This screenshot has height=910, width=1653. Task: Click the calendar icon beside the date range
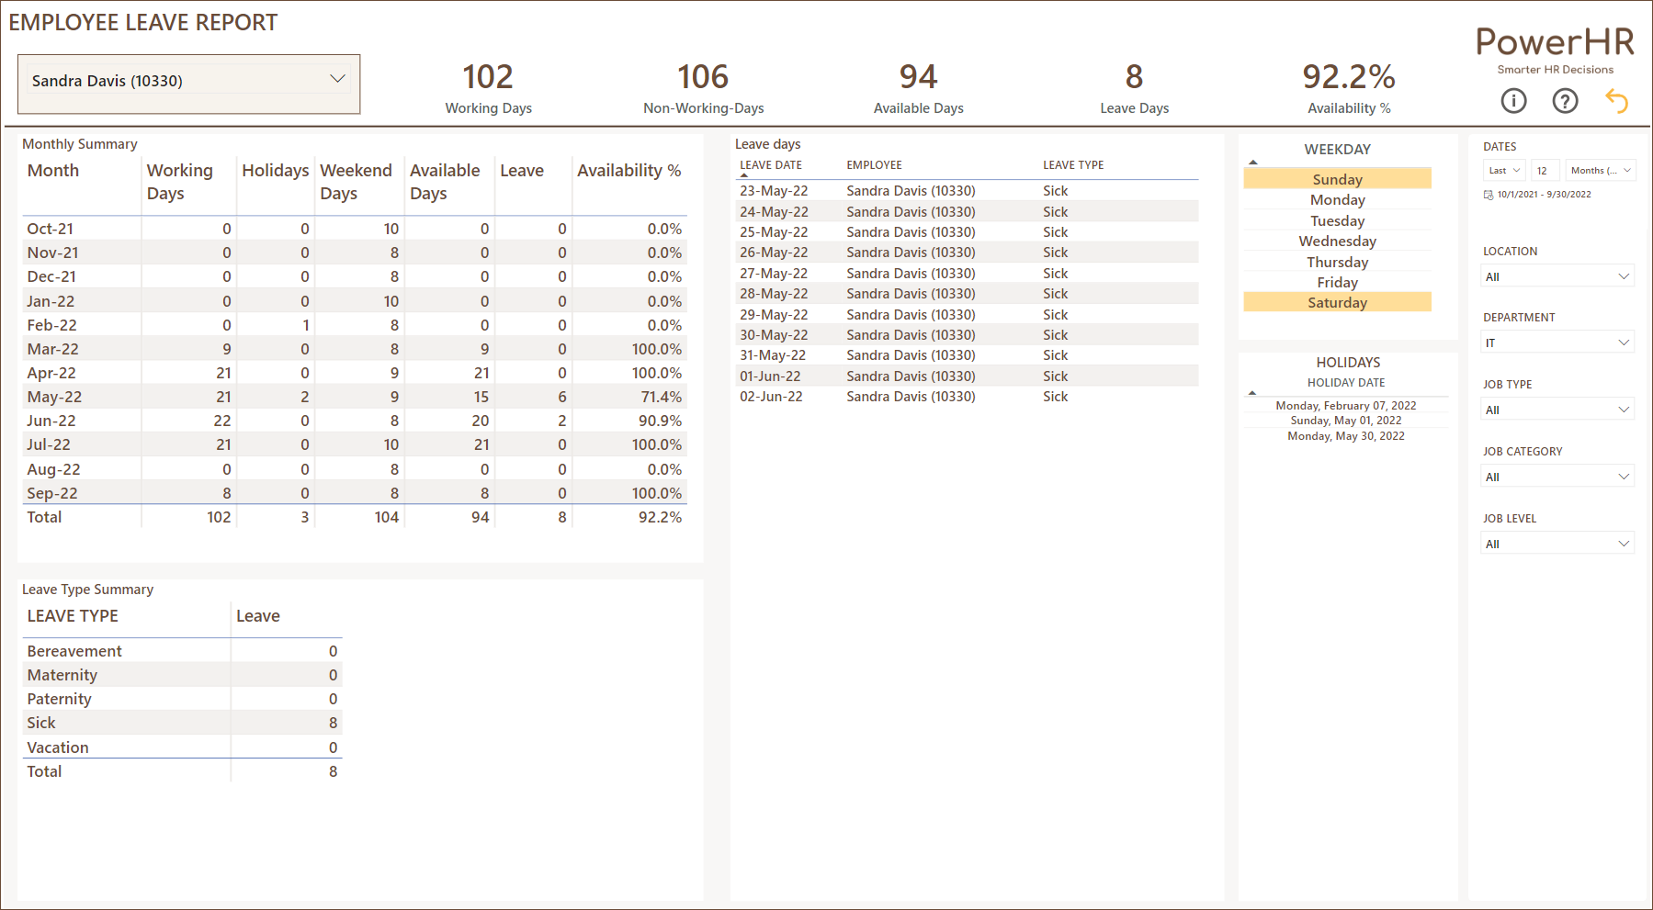pyautogui.click(x=1489, y=194)
